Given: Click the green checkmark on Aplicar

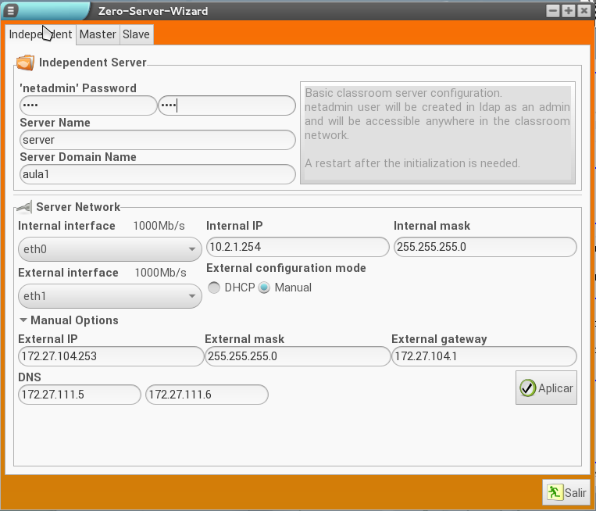Looking at the screenshot, I should 527,388.
